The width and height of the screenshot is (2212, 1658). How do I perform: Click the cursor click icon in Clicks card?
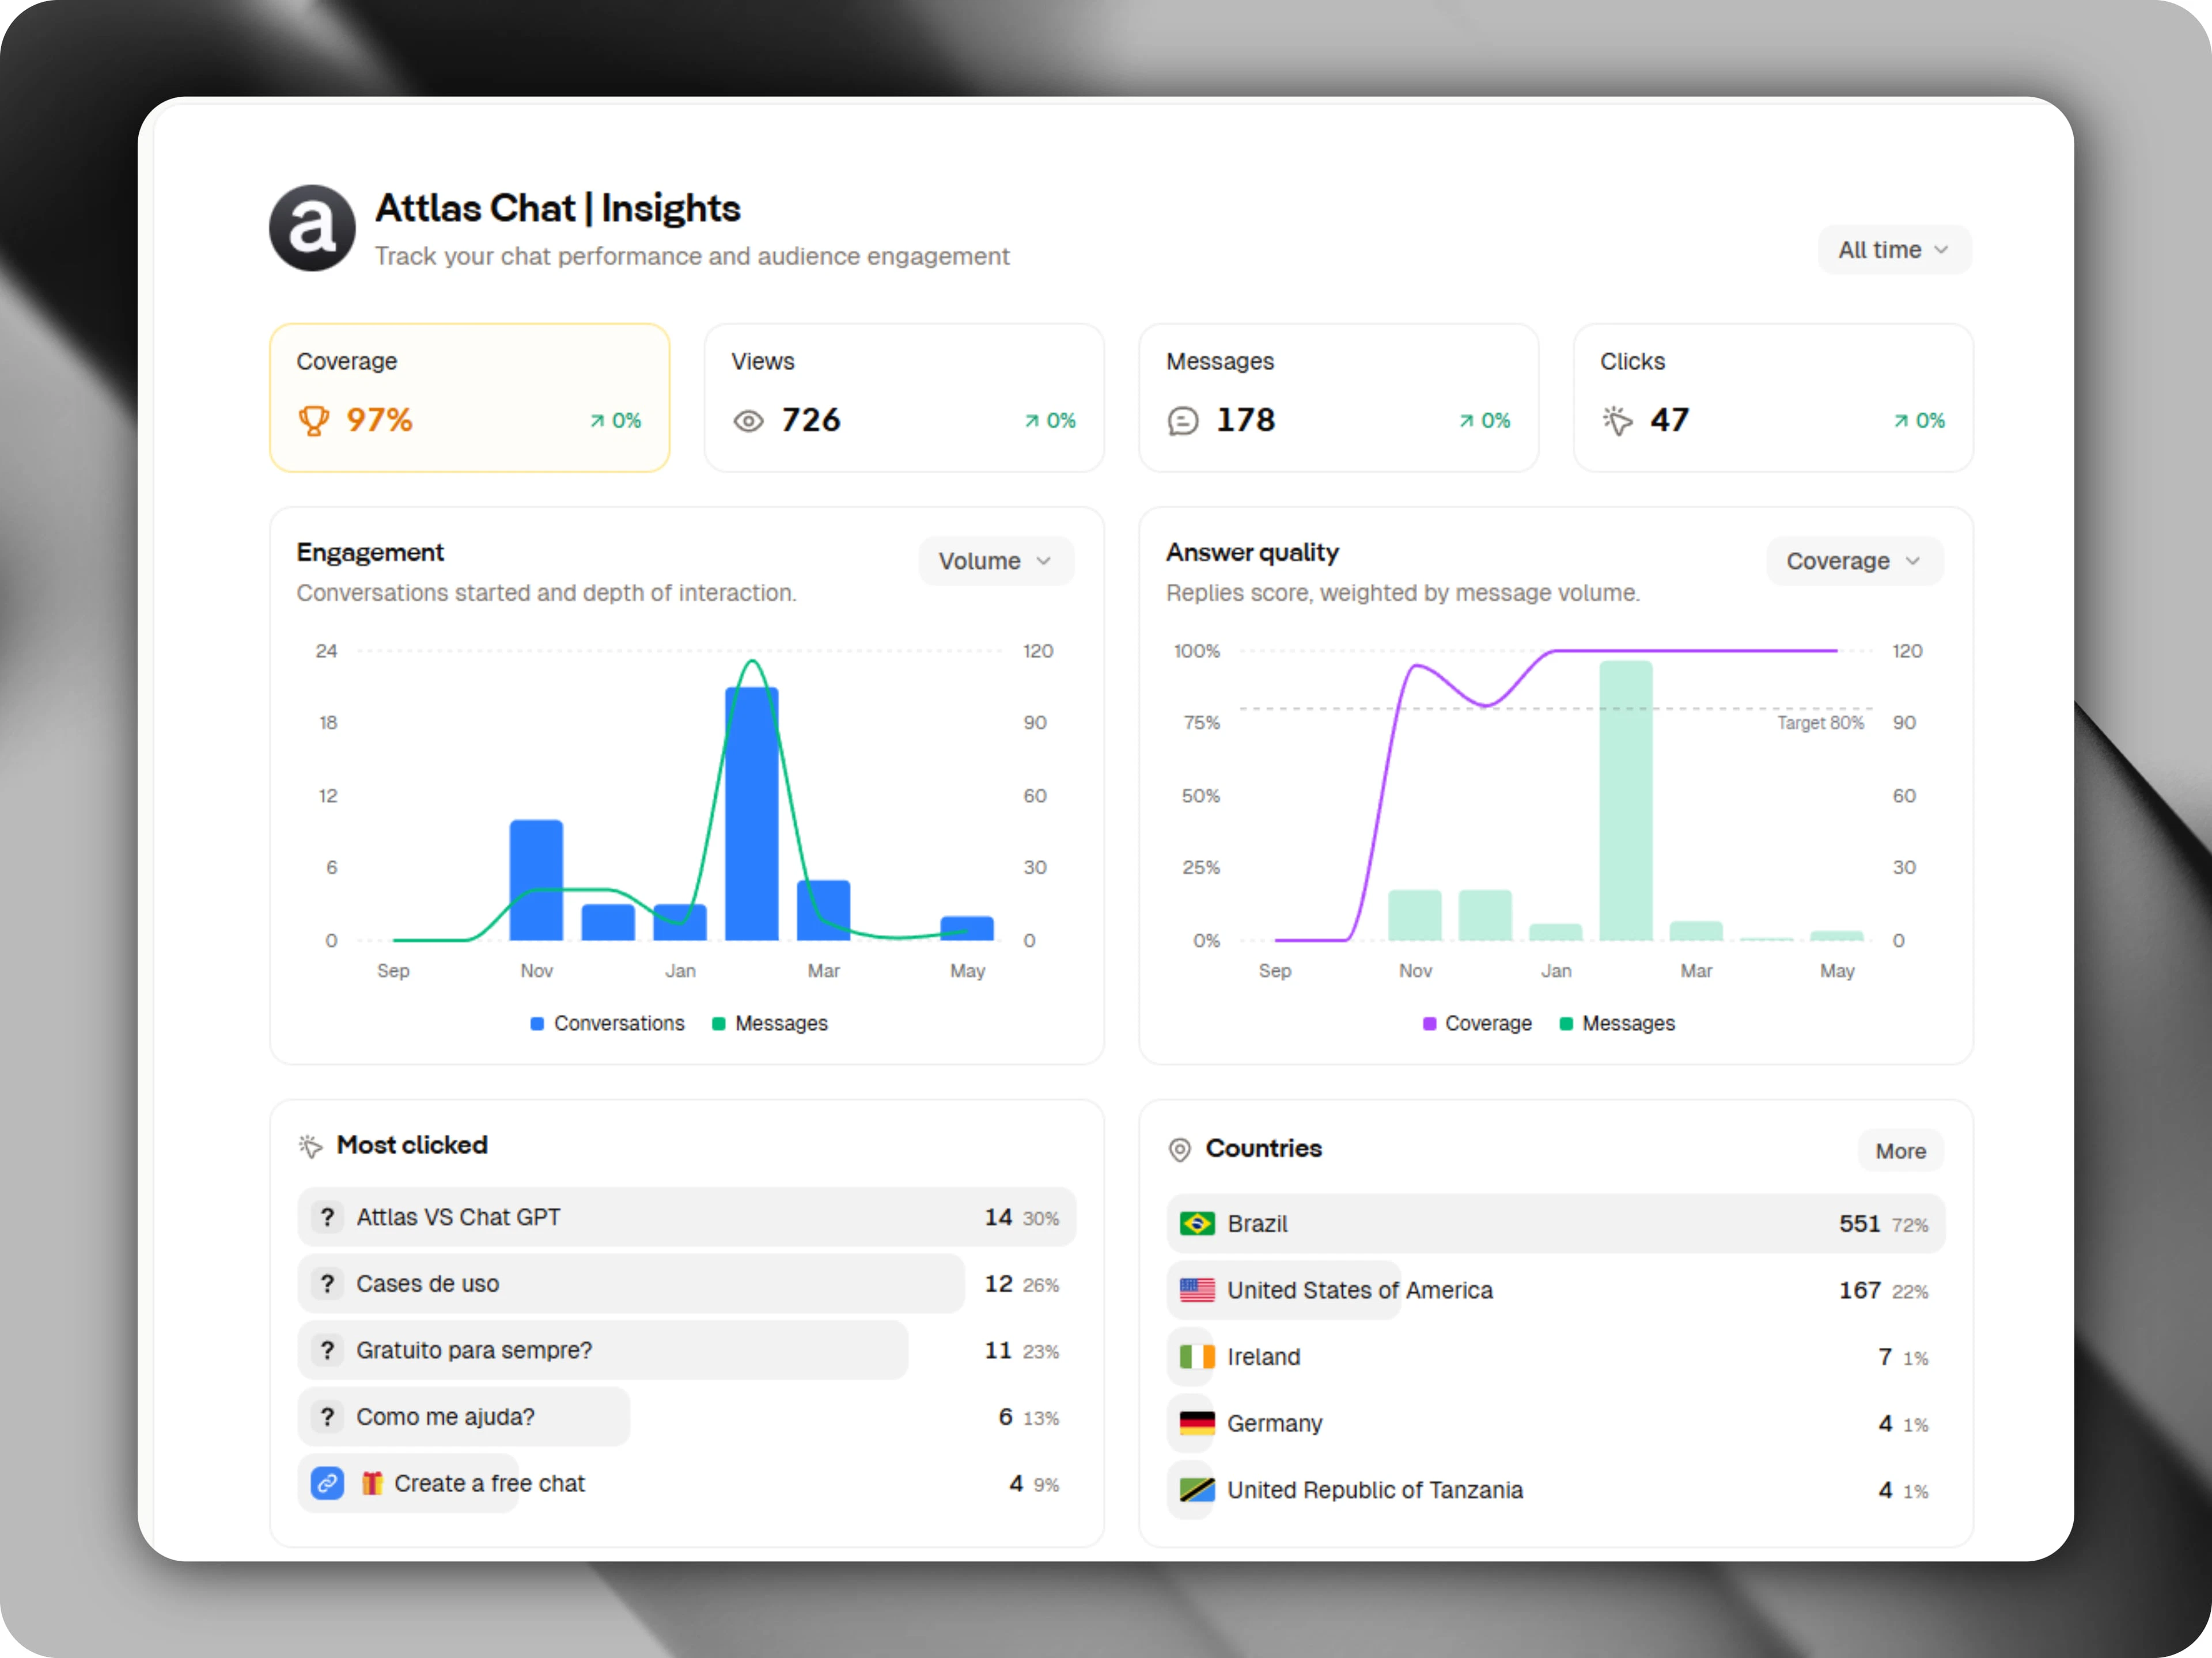tap(1618, 421)
